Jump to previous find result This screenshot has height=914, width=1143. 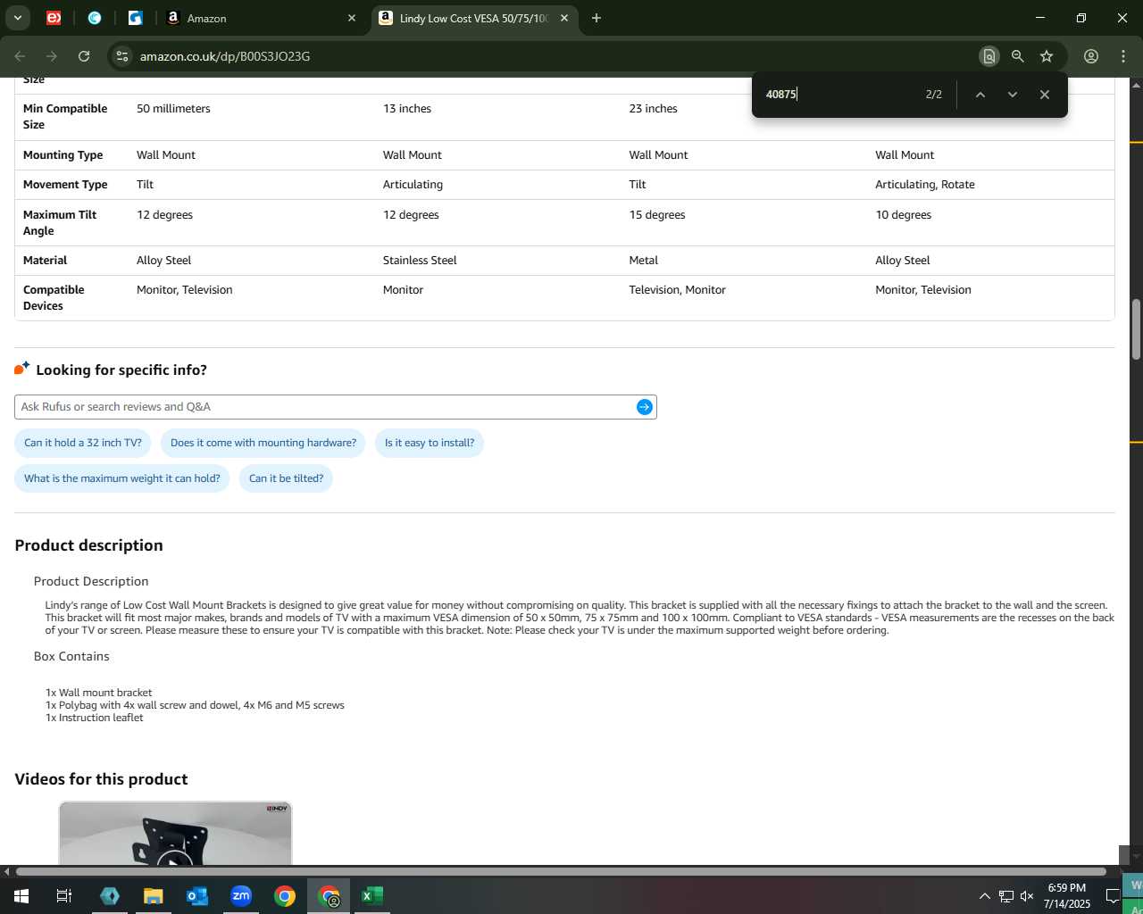coord(980,94)
